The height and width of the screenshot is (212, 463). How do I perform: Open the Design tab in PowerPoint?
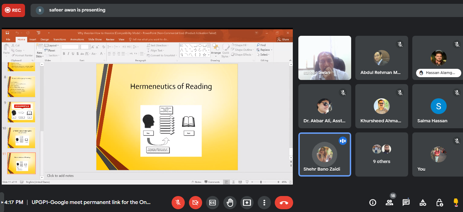[x=44, y=40]
